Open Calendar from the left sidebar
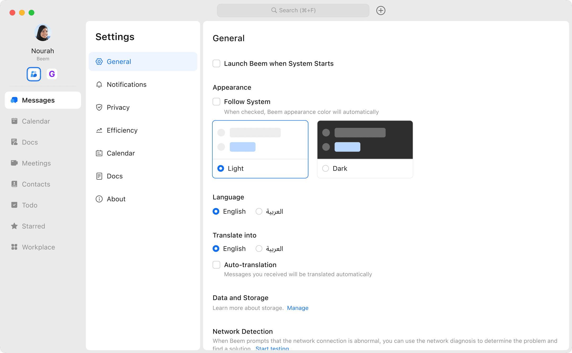 click(36, 121)
